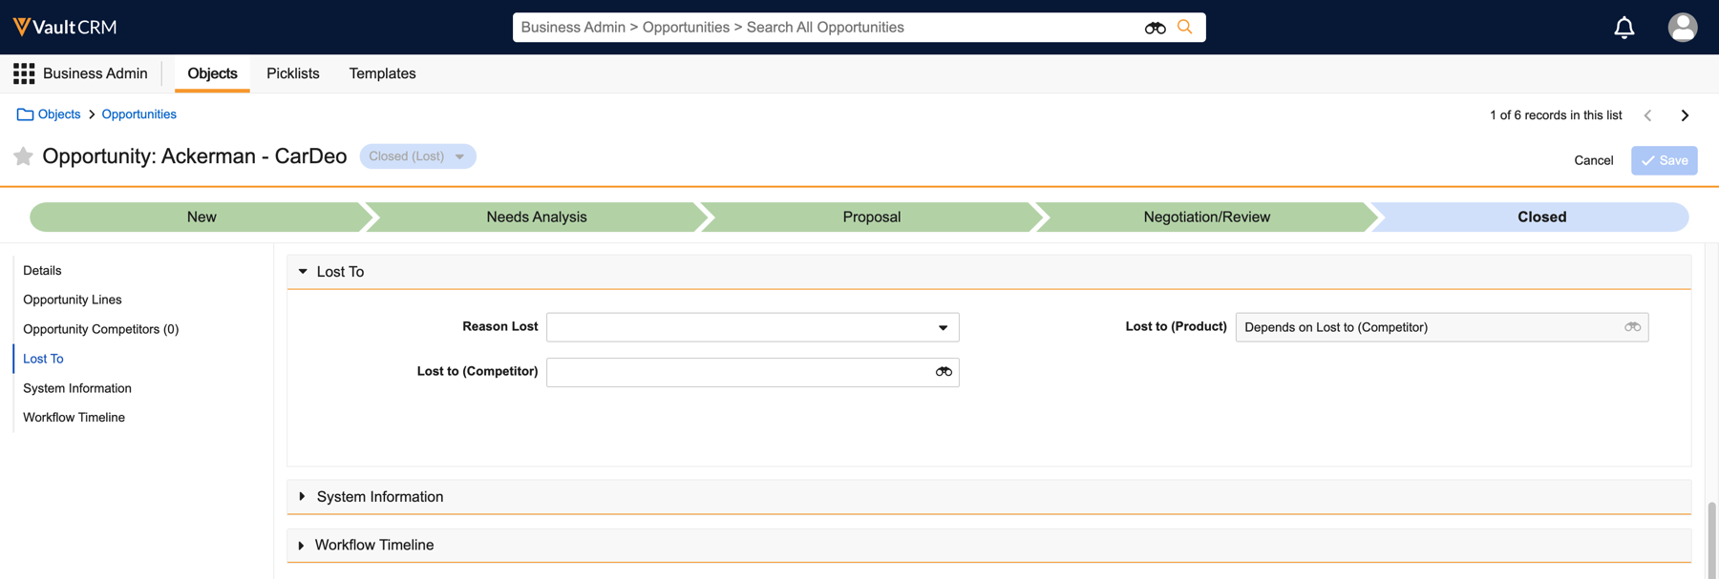The width and height of the screenshot is (1719, 579).
Task: Open the Reason Lost dropdown
Action: click(943, 328)
